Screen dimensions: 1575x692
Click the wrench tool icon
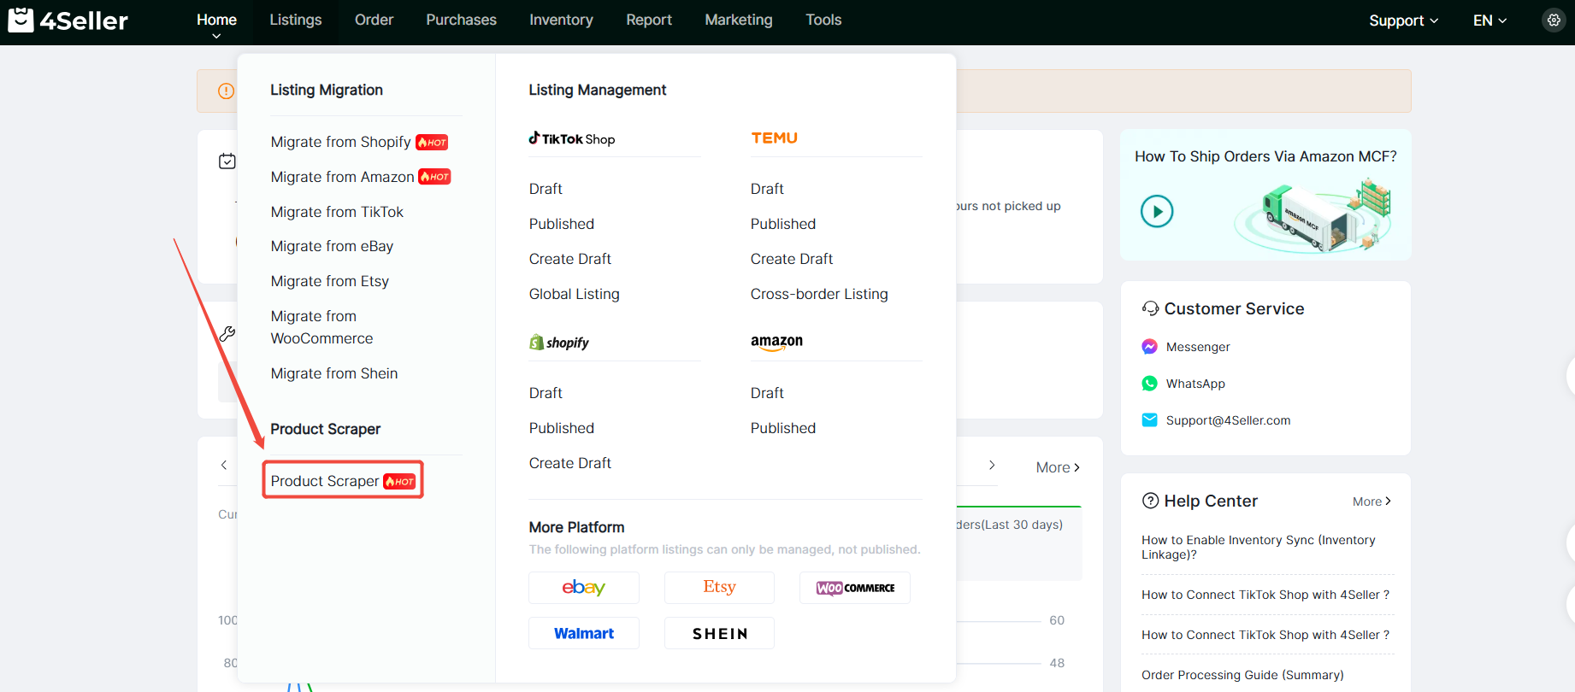(227, 334)
